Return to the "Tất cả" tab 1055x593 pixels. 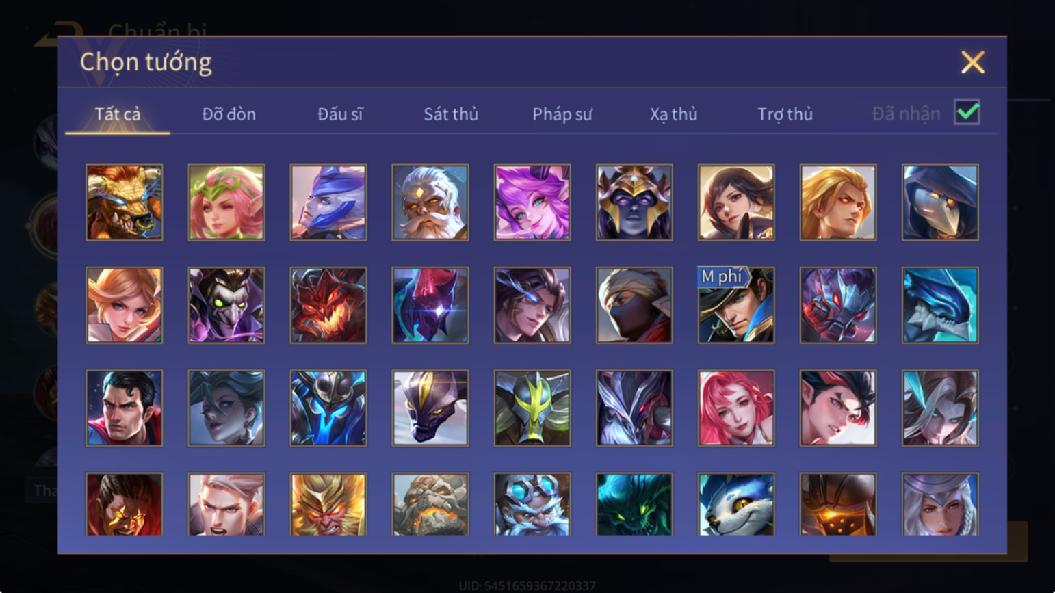(x=118, y=114)
